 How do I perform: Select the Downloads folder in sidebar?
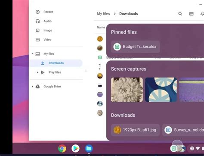tap(56, 63)
